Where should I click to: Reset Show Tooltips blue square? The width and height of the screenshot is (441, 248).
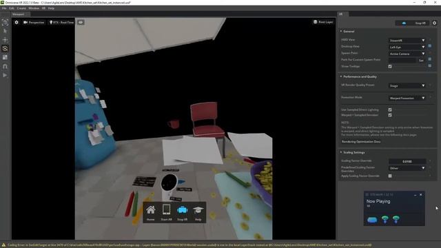[430, 66]
